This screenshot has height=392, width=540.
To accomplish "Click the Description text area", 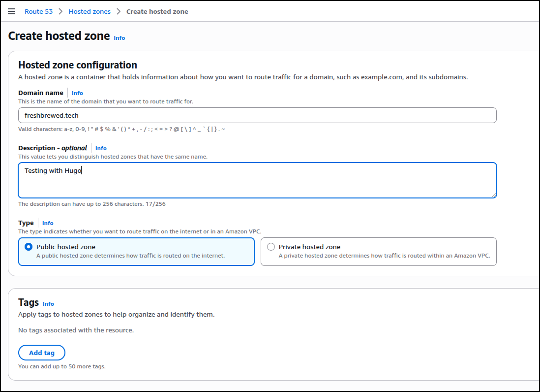I will [257, 180].
